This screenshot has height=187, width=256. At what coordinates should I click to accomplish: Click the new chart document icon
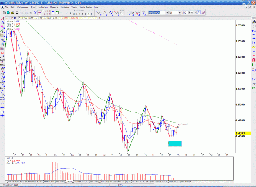pos(5,13)
